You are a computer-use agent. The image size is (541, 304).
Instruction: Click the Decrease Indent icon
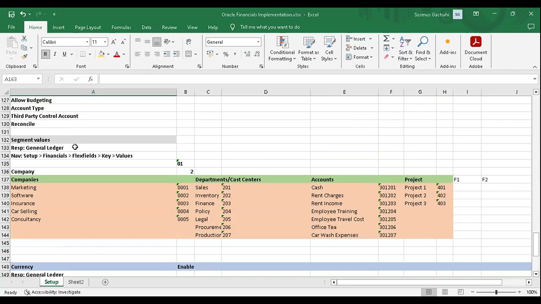pyautogui.click(x=167, y=54)
